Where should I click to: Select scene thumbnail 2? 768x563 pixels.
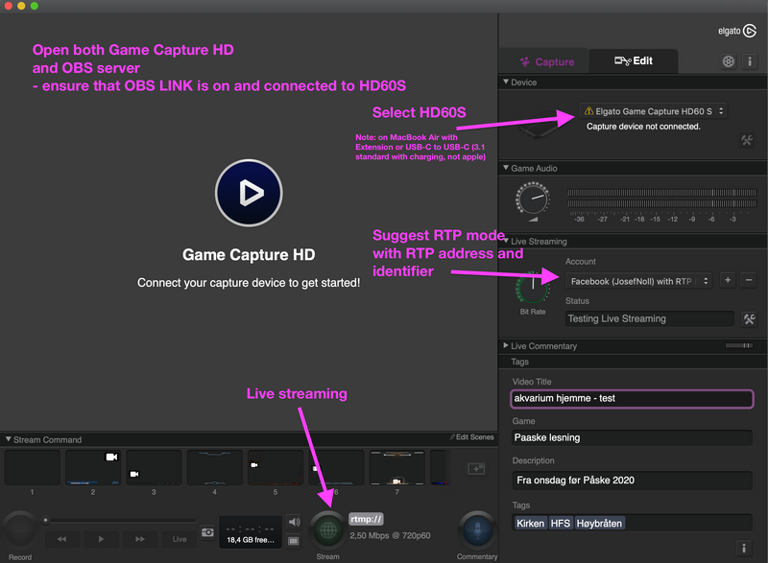(93, 468)
